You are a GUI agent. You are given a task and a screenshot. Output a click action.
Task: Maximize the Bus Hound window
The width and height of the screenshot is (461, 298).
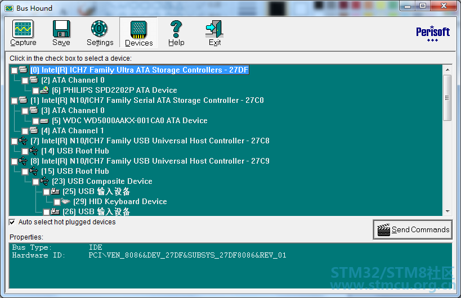pyautogui.click(x=423, y=6)
